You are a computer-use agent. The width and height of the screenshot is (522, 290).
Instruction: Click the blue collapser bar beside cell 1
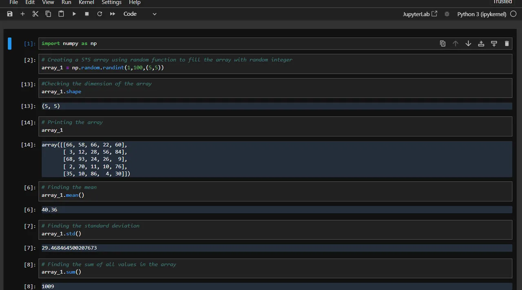10,43
